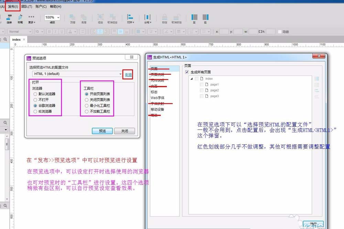Open the 100% zoom dropdown
Image resolution: width=344 pixels, height=229 pixels.
[58, 17]
